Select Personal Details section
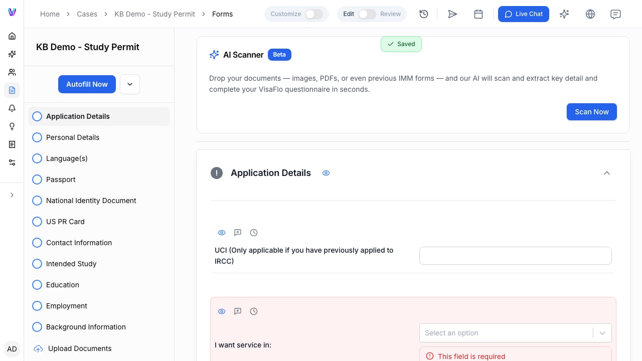642x361 pixels. tap(99, 137)
